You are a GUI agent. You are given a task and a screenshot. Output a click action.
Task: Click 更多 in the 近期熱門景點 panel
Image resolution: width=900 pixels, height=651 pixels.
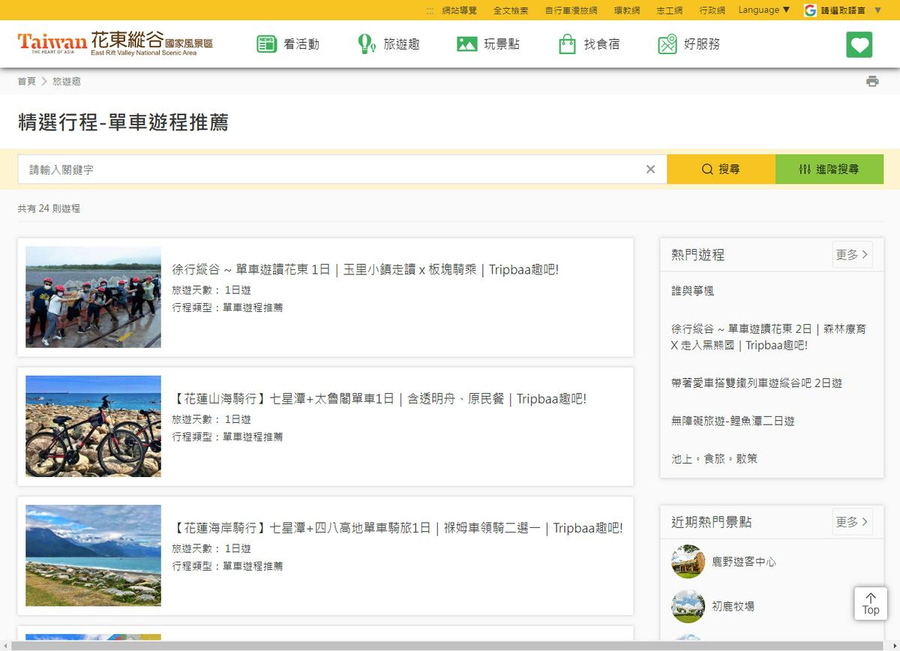(x=852, y=522)
